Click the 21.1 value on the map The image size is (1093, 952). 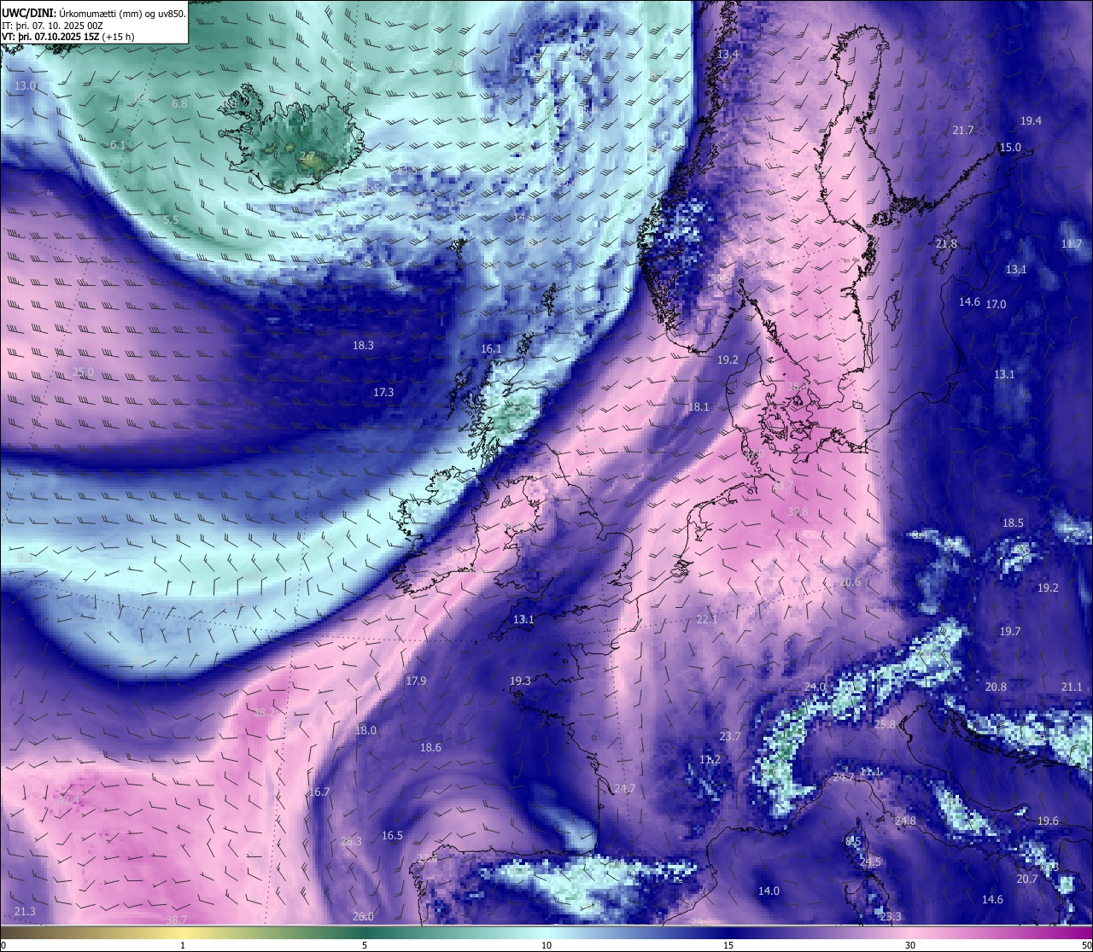pos(1072,687)
